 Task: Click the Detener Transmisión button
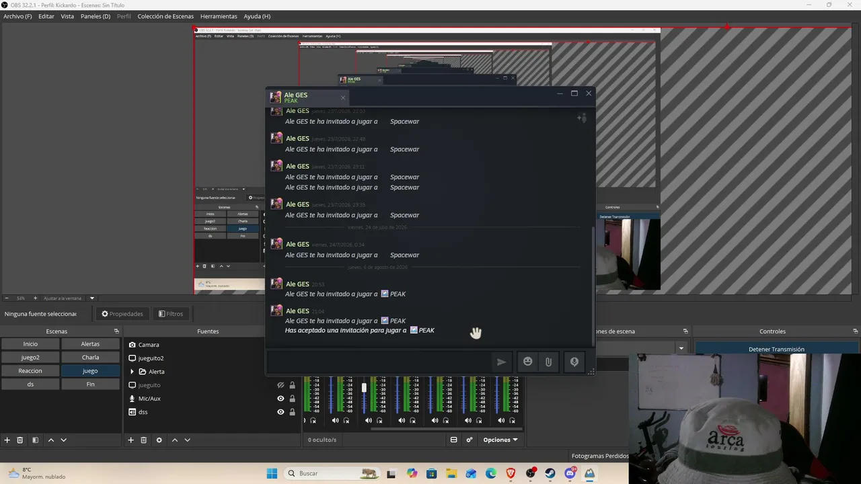(776, 349)
